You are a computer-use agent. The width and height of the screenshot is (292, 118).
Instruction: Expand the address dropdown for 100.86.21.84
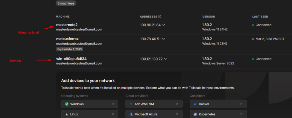click(163, 25)
